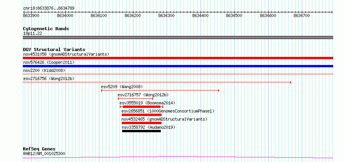344x162 pixels.
Task: Click ruler position 8633900
Action: point(31,15)
